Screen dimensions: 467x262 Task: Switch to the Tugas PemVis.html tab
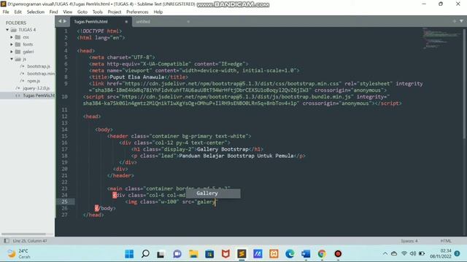pyautogui.click(x=90, y=22)
